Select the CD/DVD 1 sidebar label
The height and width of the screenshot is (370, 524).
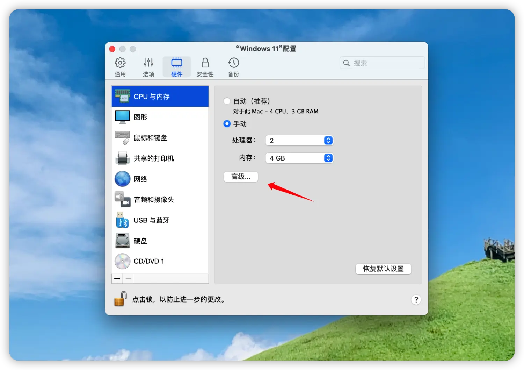coord(149,261)
